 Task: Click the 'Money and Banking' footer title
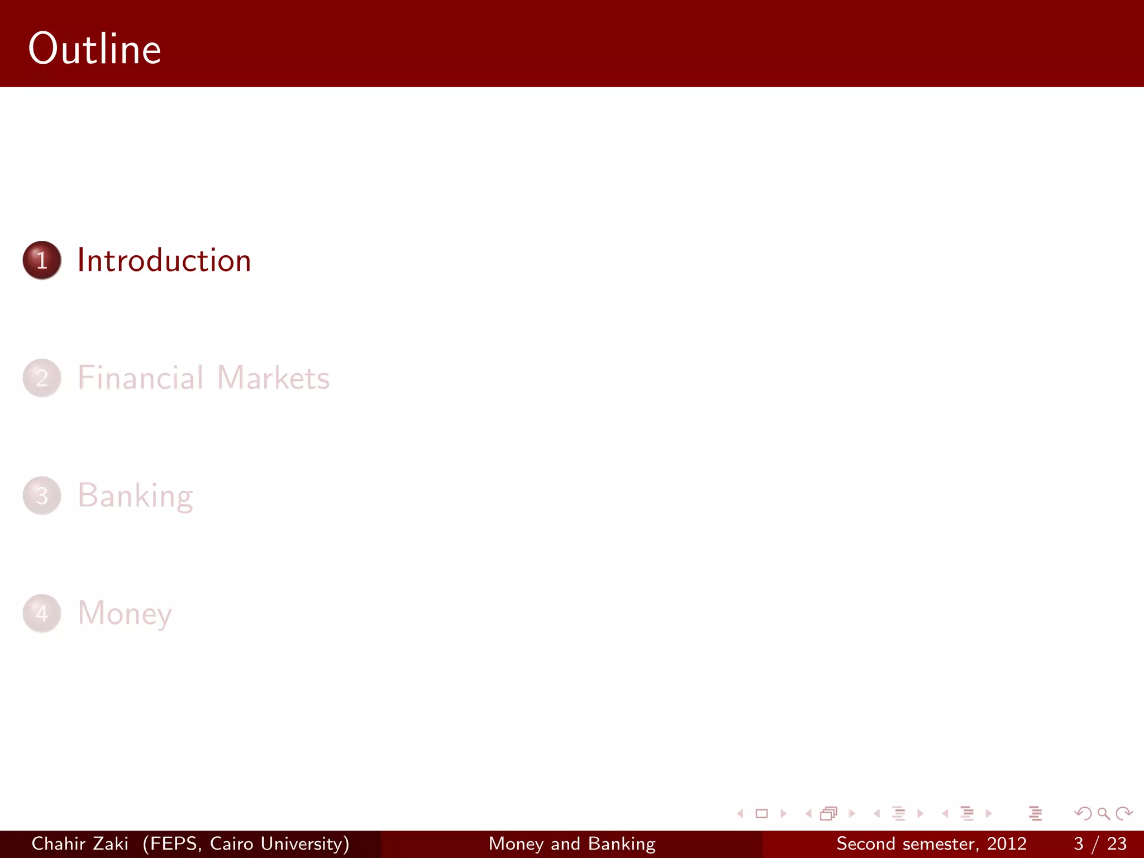click(x=572, y=843)
